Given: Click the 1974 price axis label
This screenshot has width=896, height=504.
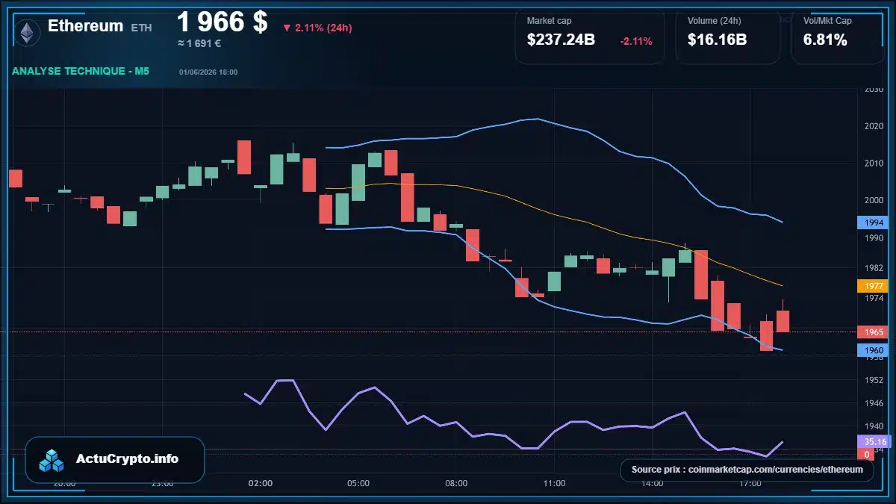Looking at the screenshot, I should (x=874, y=298).
